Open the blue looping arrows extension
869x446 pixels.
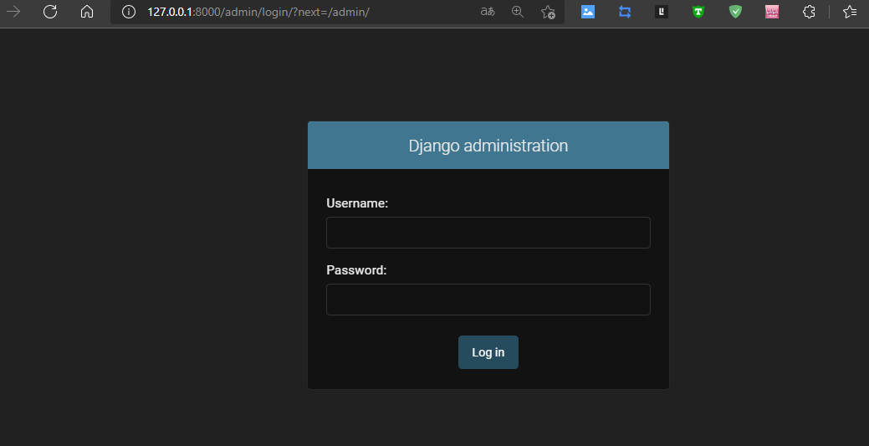click(625, 12)
